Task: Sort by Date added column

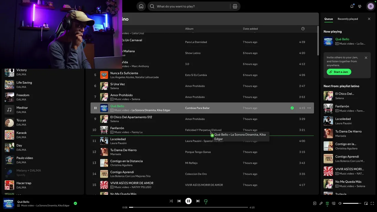Action: pos(250,29)
